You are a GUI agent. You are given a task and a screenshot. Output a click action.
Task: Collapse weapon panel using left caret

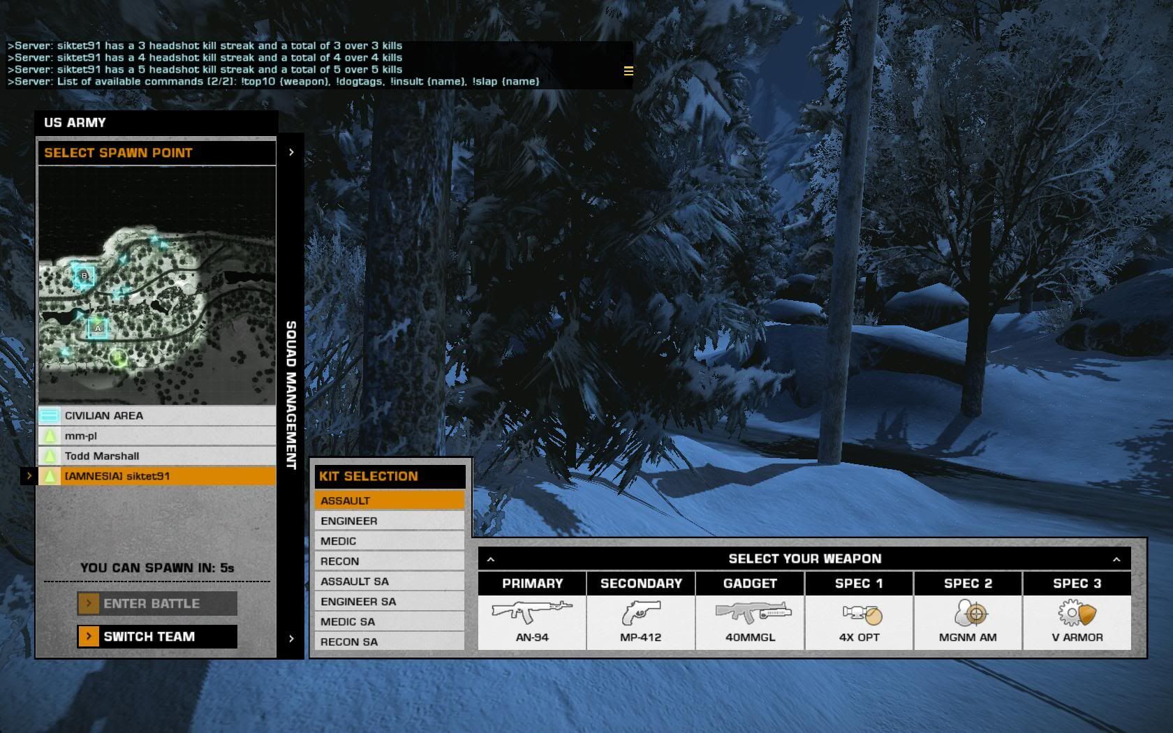pyautogui.click(x=491, y=559)
